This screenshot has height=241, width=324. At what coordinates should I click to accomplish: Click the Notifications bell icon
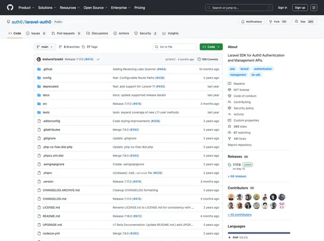pos(243,22)
